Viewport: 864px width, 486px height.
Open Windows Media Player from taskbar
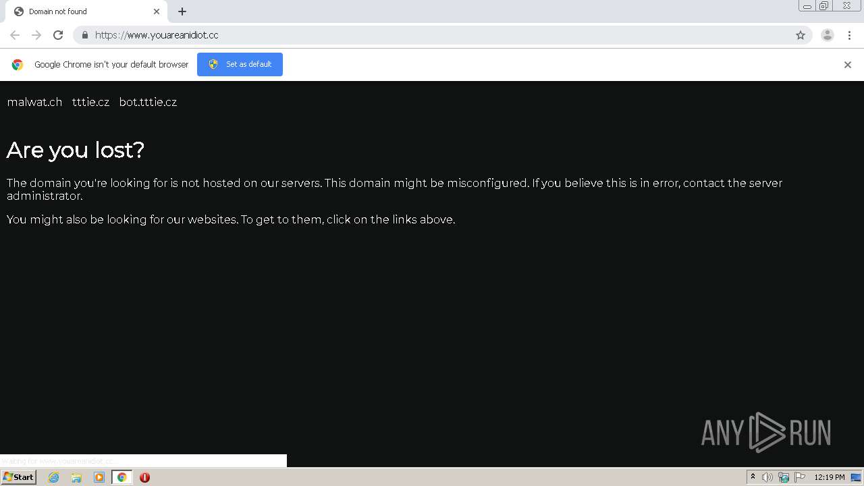point(99,477)
